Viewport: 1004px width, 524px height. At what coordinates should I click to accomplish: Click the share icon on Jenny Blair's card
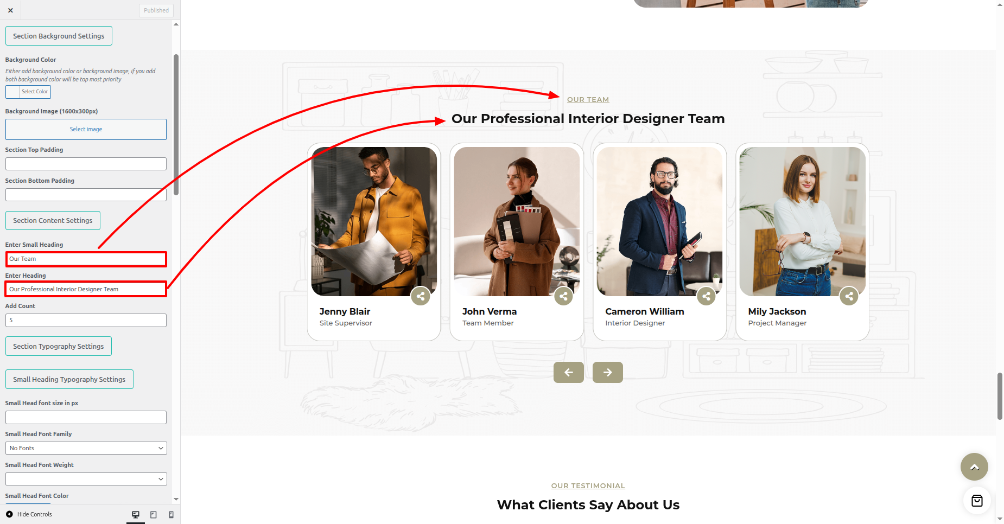click(421, 296)
